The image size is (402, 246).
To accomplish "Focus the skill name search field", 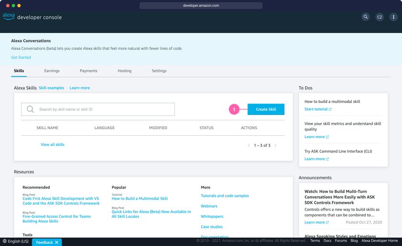I will coord(98,109).
